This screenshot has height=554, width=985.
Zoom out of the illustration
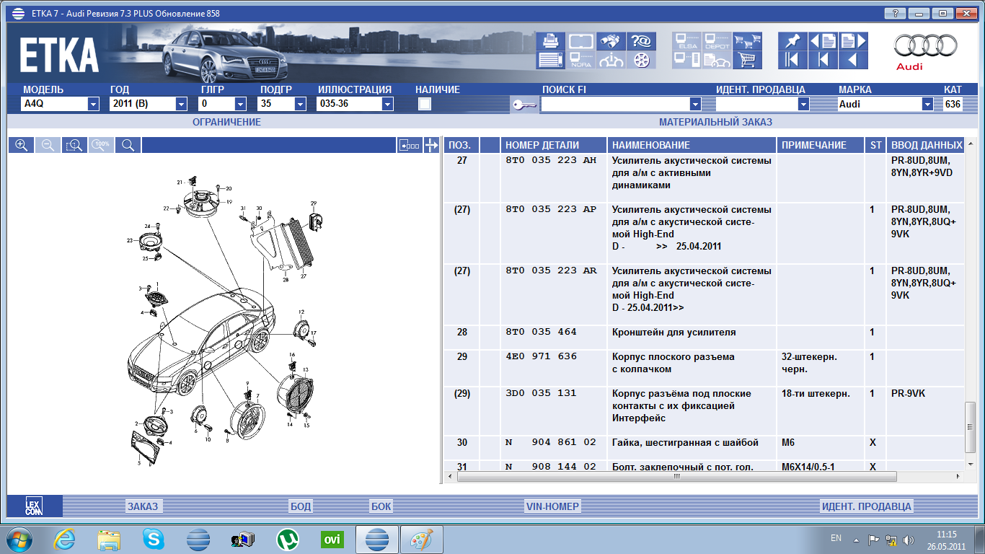point(48,145)
